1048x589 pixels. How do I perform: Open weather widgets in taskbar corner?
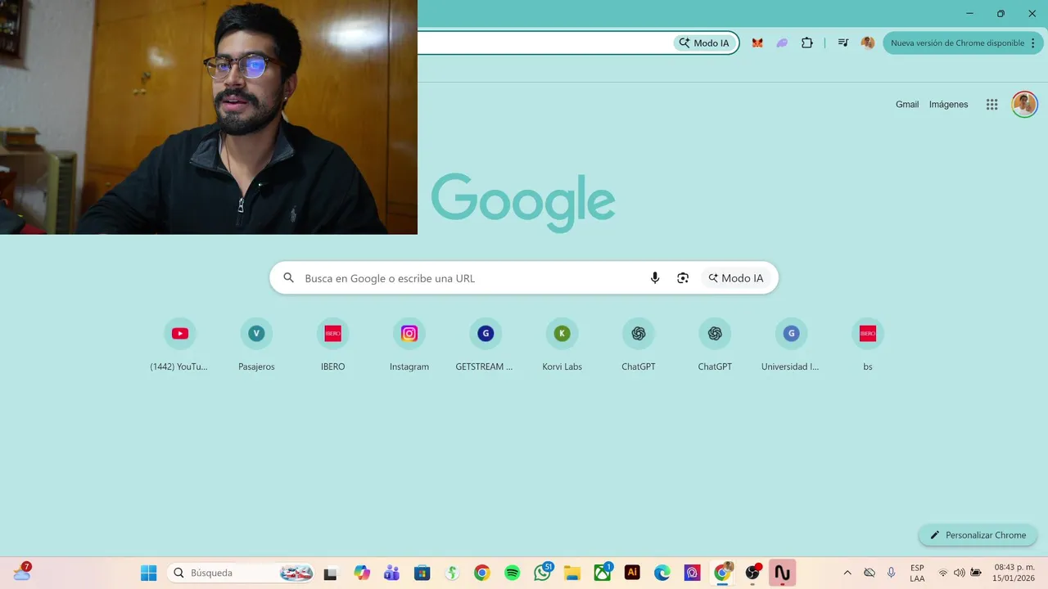click(x=22, y=572)
